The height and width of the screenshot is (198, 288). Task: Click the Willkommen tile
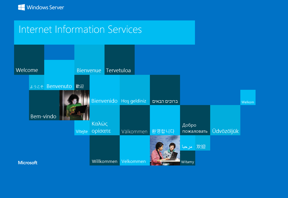105,150
